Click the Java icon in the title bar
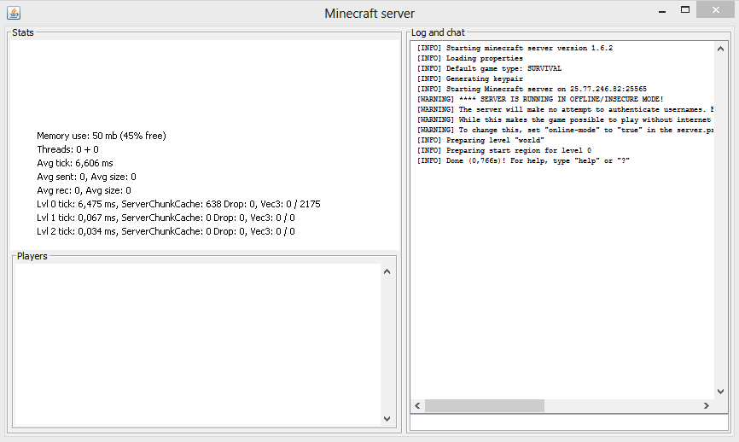739x442 pixels. point(14,13)
